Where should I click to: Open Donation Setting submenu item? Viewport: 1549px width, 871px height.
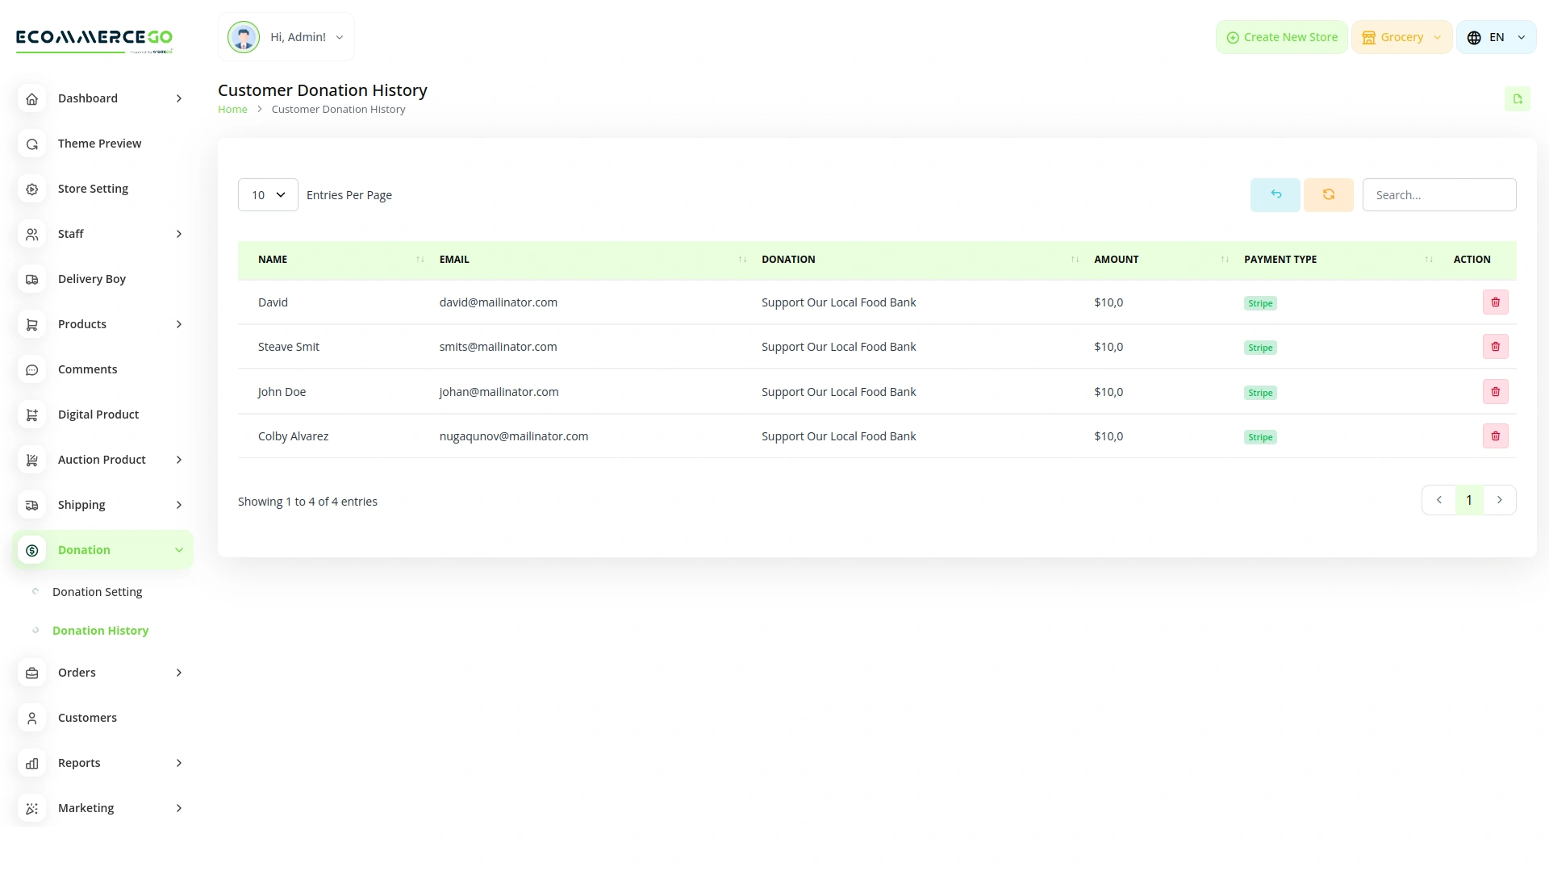tap(97, 592)
